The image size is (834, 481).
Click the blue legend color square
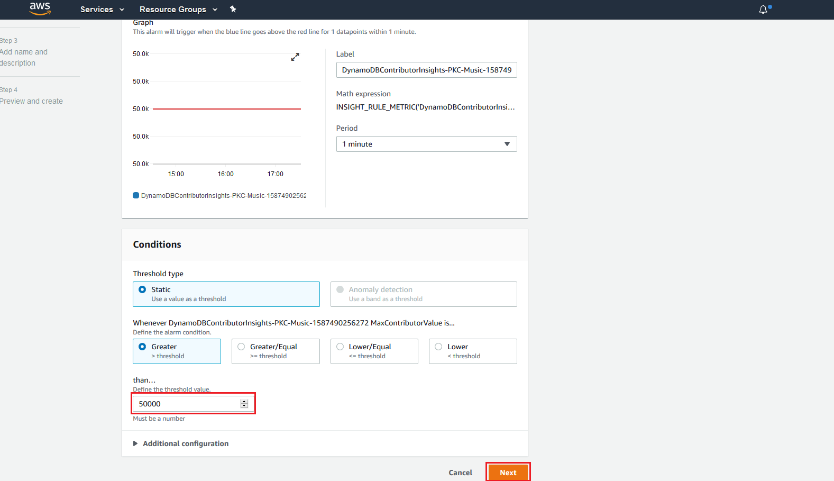click(x=136, y=195)
